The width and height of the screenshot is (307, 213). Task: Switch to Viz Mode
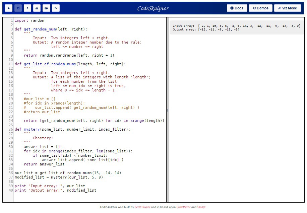pos(288,8)
